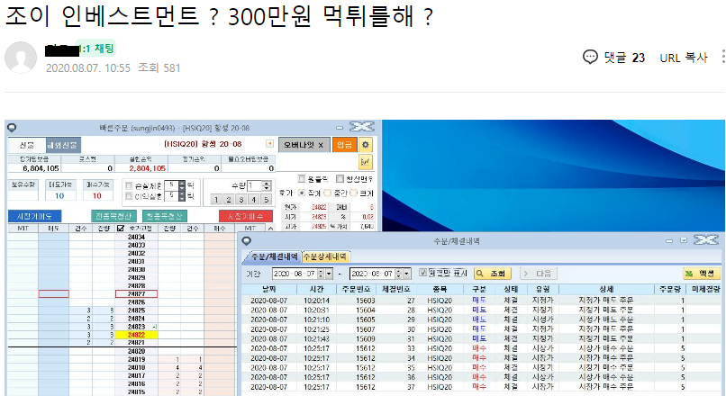Click the 댓글 speech bubble icon
This screenshot has width=726, height=396.
[x=591, y=57]
